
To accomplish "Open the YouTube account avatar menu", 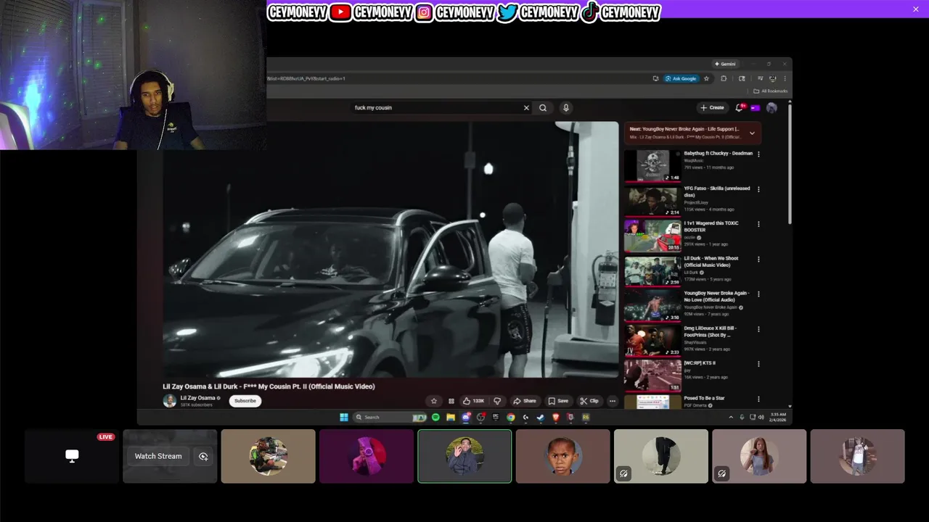I will pyautogui.click(x=772, y=107).
